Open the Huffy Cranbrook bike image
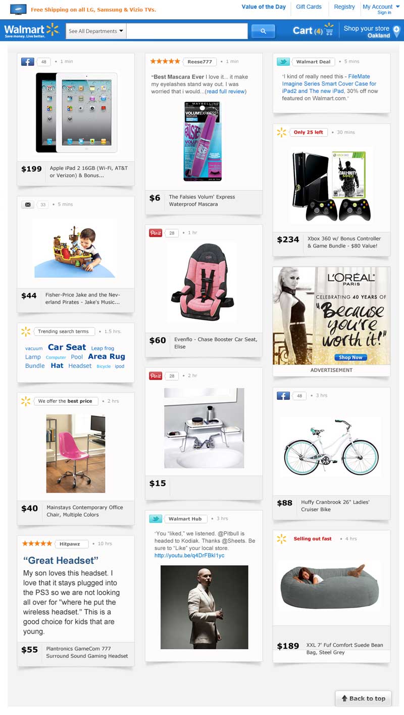 click(x=331, y=447)
